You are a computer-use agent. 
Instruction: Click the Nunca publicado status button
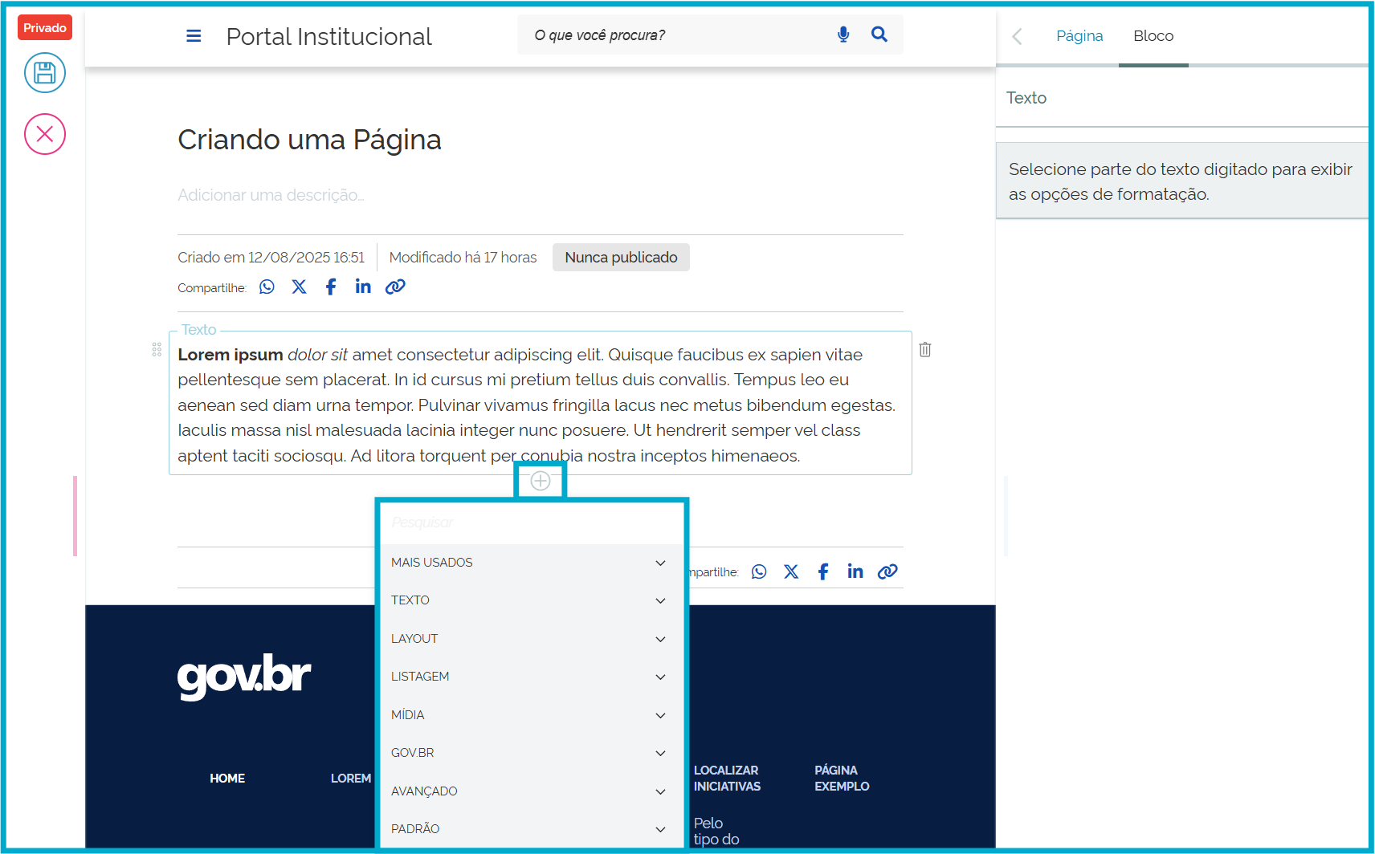(x=620, y=257)
